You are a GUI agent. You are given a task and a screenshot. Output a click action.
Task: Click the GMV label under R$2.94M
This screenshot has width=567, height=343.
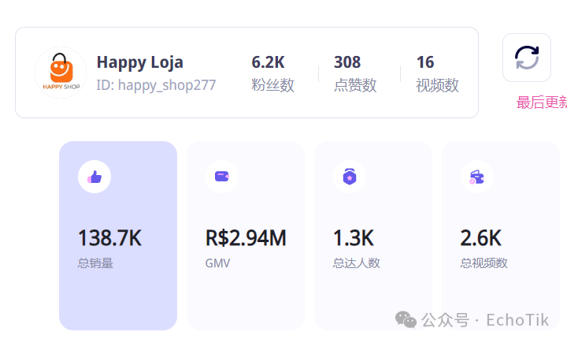217,263
